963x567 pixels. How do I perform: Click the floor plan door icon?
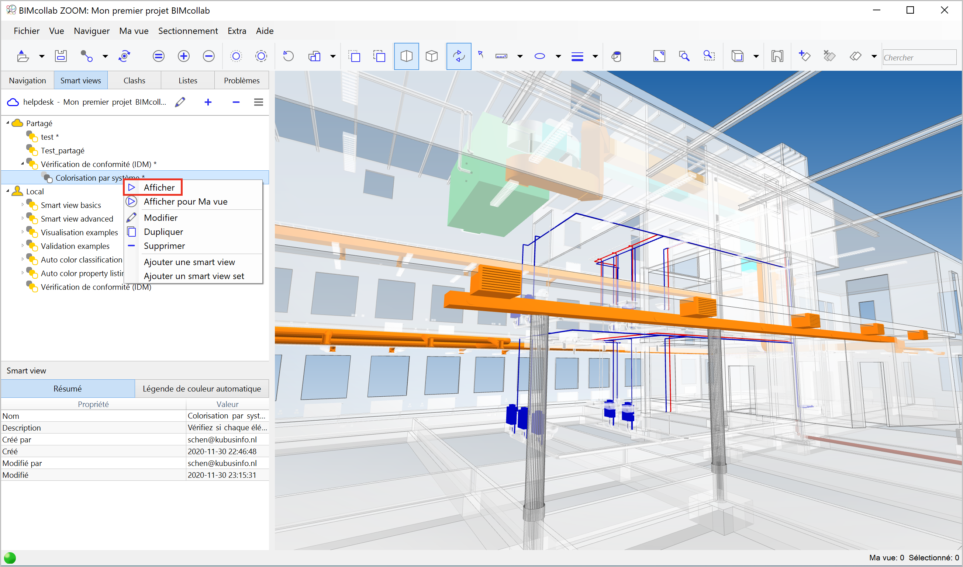click(x=777, y=56)
